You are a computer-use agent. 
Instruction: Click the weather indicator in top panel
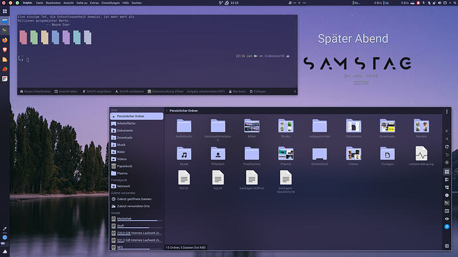click(x=224, y=3)
